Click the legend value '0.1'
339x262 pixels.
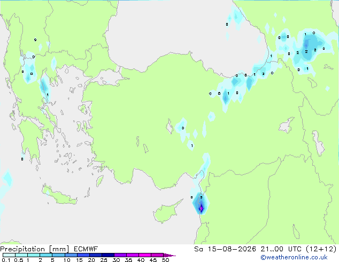coord(6,260)
